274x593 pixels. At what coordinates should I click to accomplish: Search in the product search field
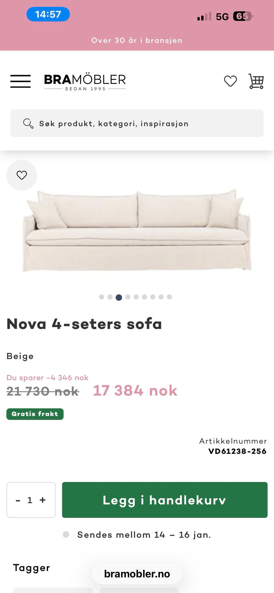click(137, 123)
